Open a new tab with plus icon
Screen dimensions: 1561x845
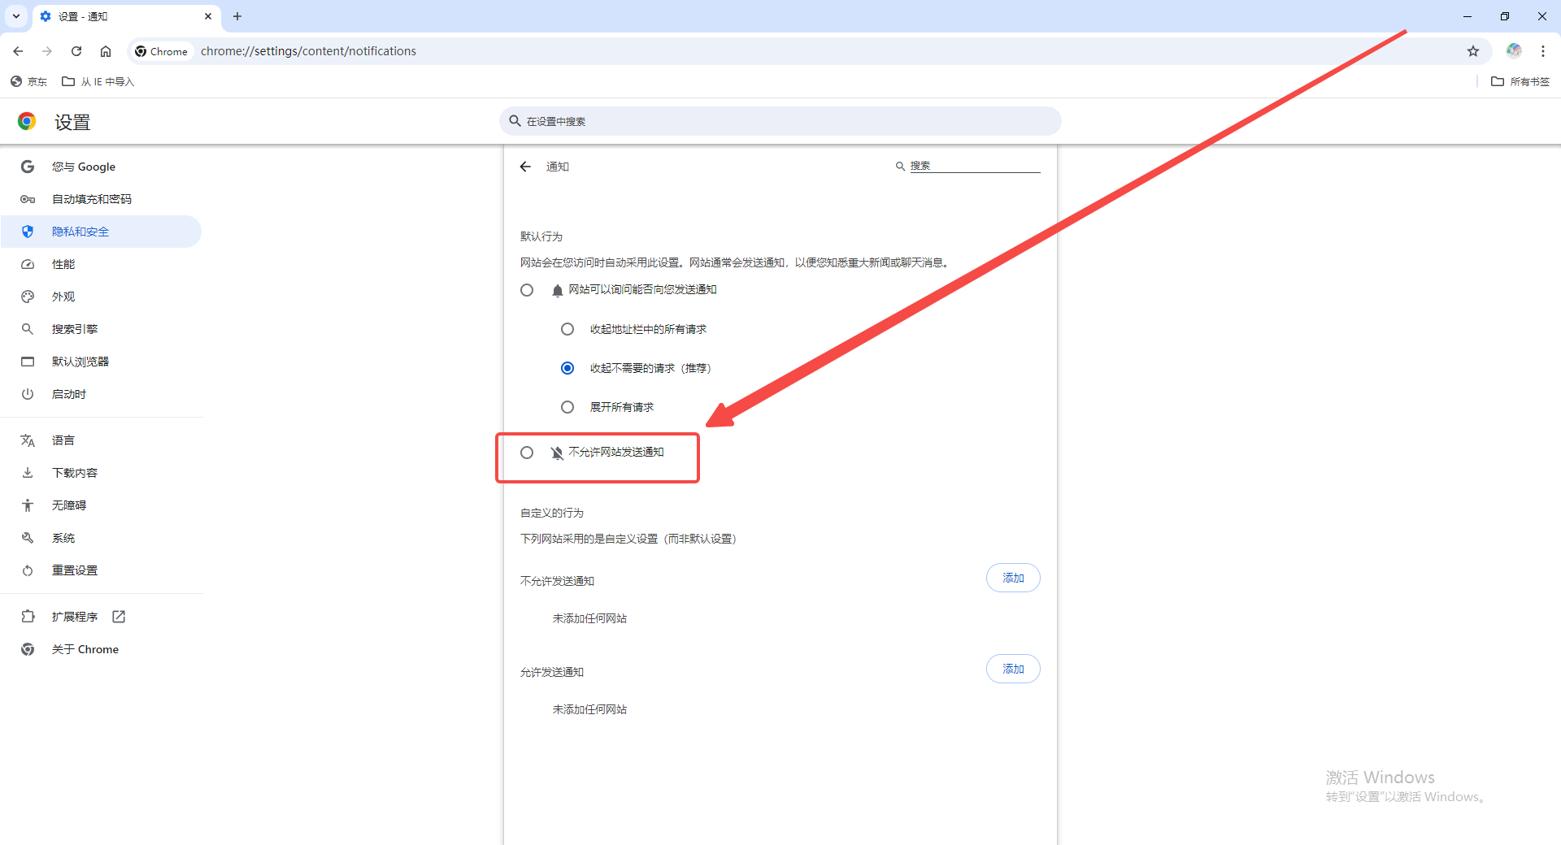tap(237, 16)
